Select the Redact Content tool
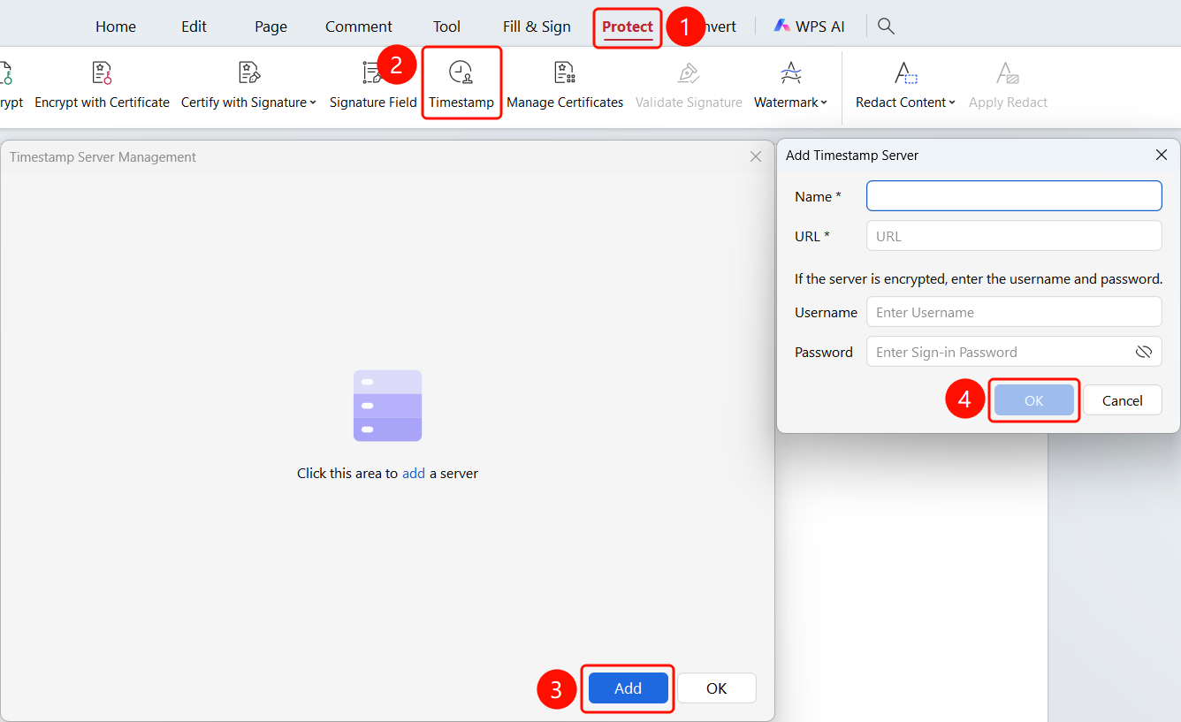Viewport: 1181px width, 722px height. [x=905, y=85]
